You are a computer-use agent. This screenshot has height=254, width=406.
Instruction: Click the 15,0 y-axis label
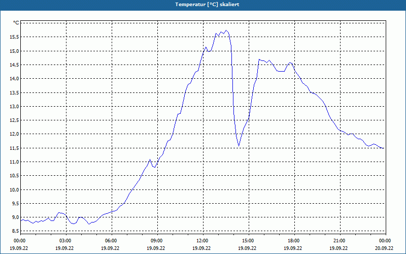tap(15, 51)
